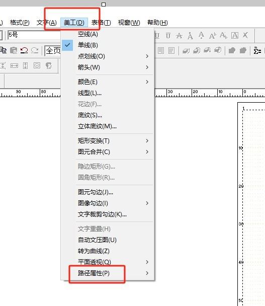The image size is (265, 306).
Task: Click the greyed 隐边矩形(G)... entry
Action: (107, 167)
